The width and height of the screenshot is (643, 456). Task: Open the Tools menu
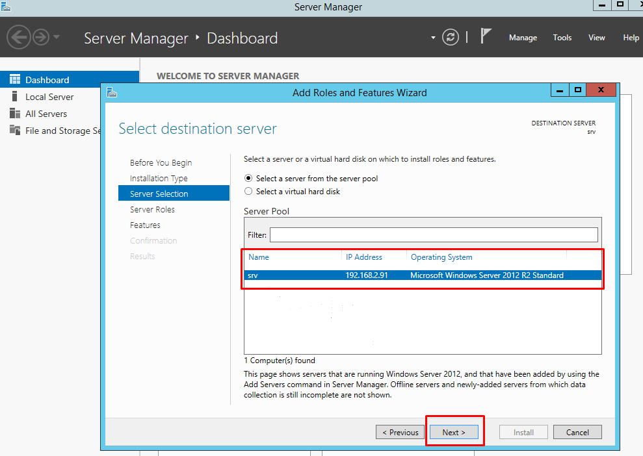click(x=562, y=38)
